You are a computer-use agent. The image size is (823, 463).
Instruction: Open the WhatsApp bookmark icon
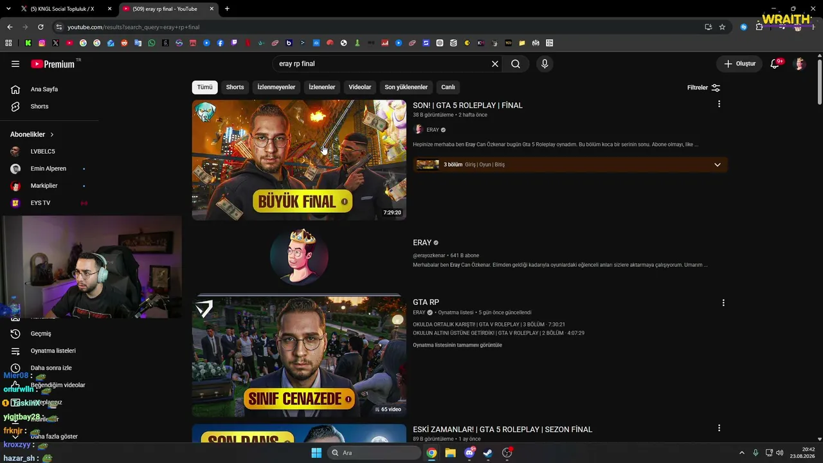(x=152, y=43)
